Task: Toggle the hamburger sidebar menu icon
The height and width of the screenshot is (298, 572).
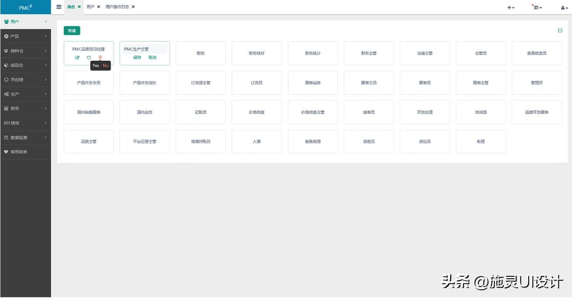Action: click(59, 7)
